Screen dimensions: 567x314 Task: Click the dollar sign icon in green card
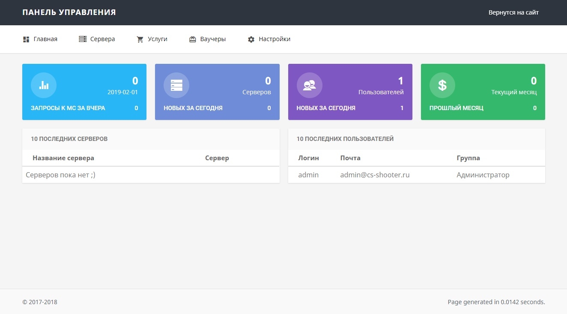tap(442, 85)
